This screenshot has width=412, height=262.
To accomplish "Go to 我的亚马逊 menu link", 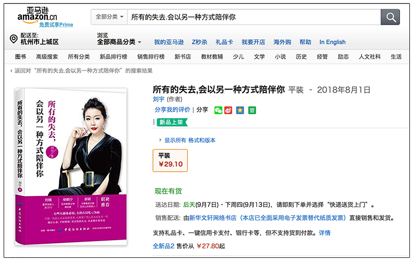I will 169,42.
